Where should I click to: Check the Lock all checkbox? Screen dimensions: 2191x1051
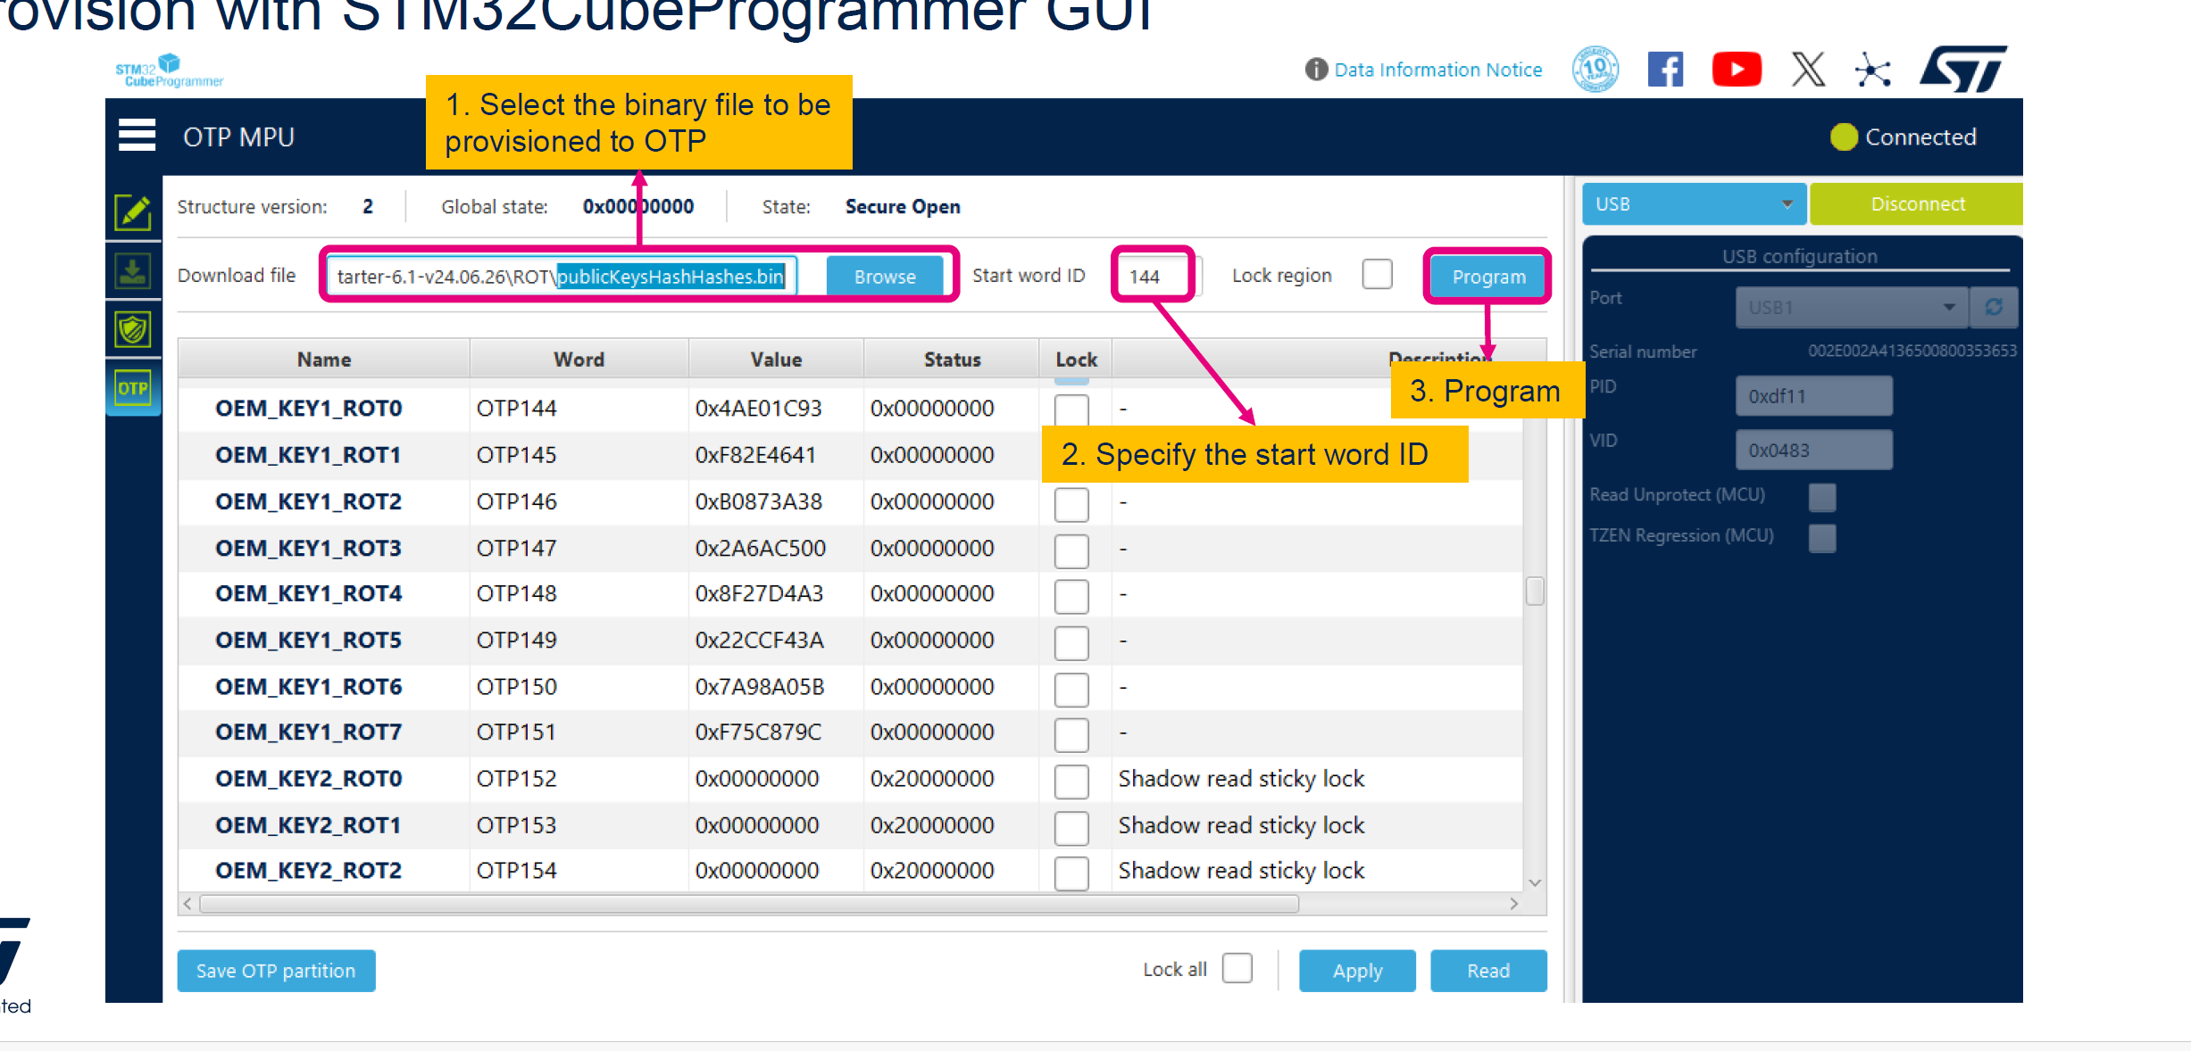(x=1237, y=968)
